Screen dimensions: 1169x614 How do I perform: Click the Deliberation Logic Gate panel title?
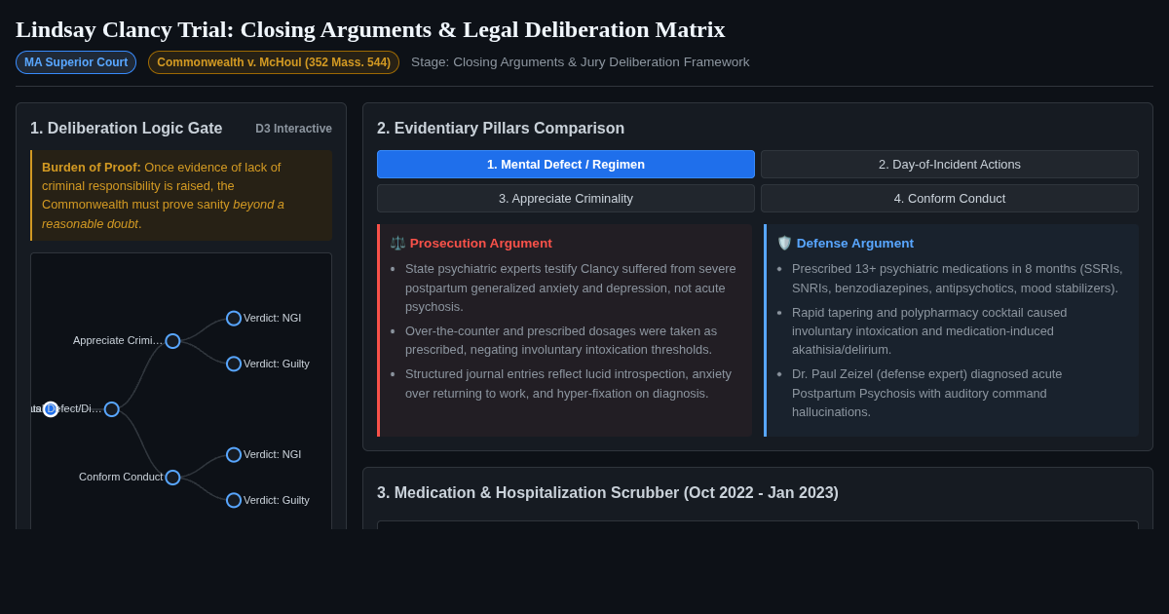click(x=127, y=129)
